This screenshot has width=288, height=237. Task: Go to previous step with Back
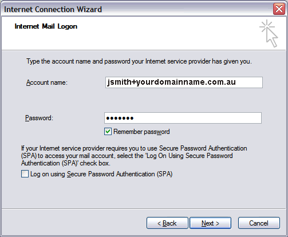[x=167, y=223]
